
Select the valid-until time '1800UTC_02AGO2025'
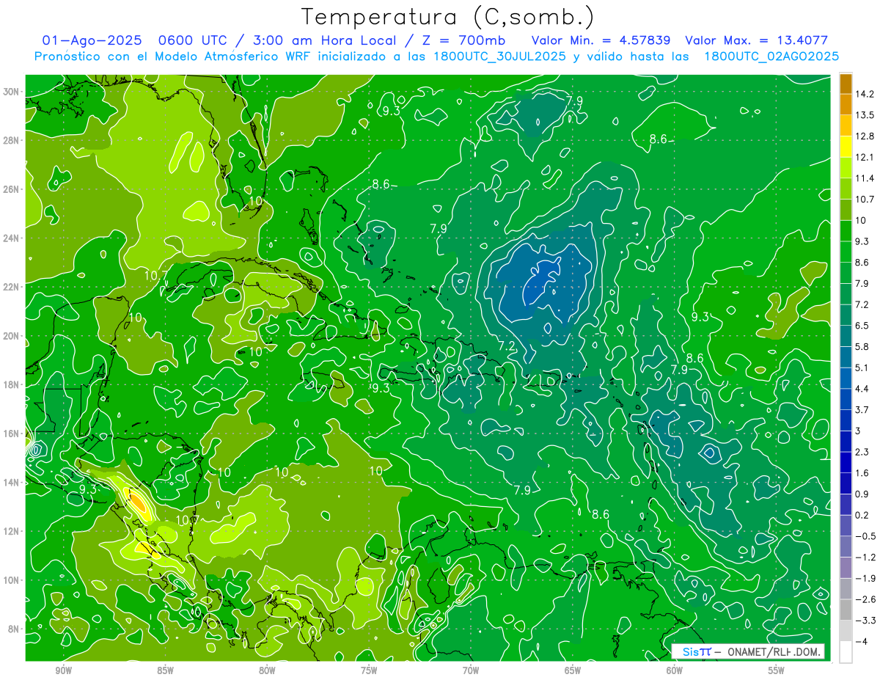click(771, 56)
